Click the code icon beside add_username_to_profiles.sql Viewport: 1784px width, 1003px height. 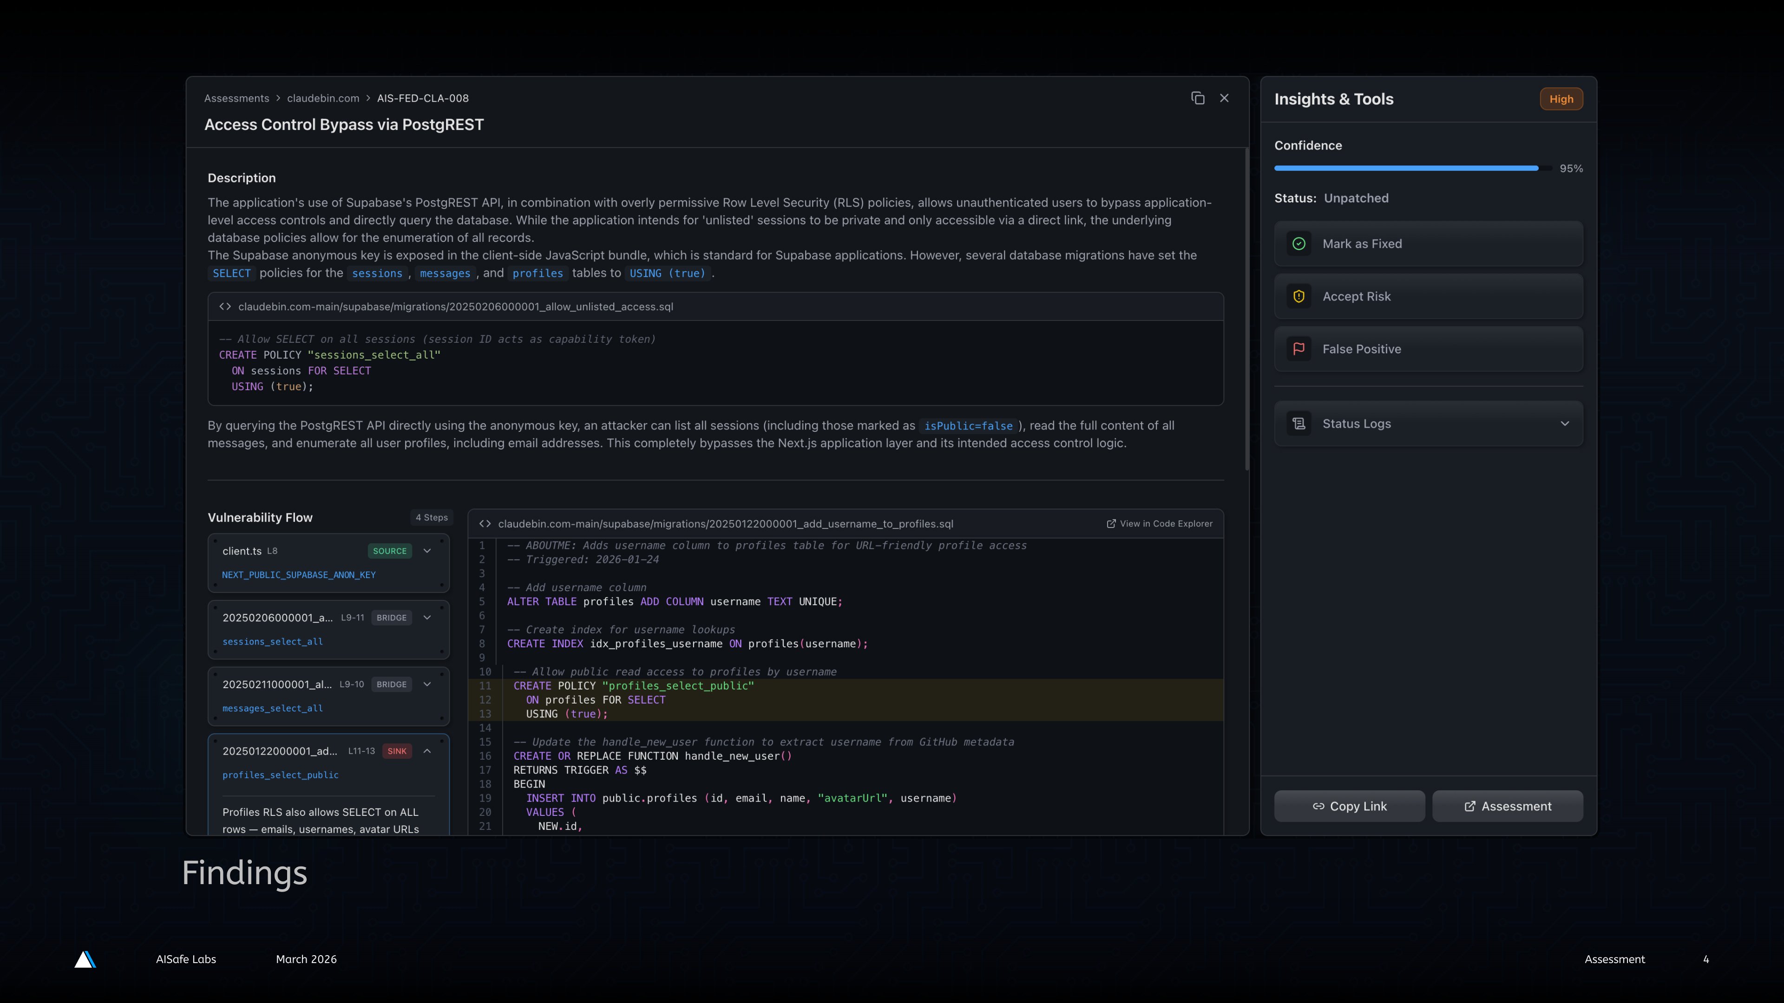click(485, 524)
